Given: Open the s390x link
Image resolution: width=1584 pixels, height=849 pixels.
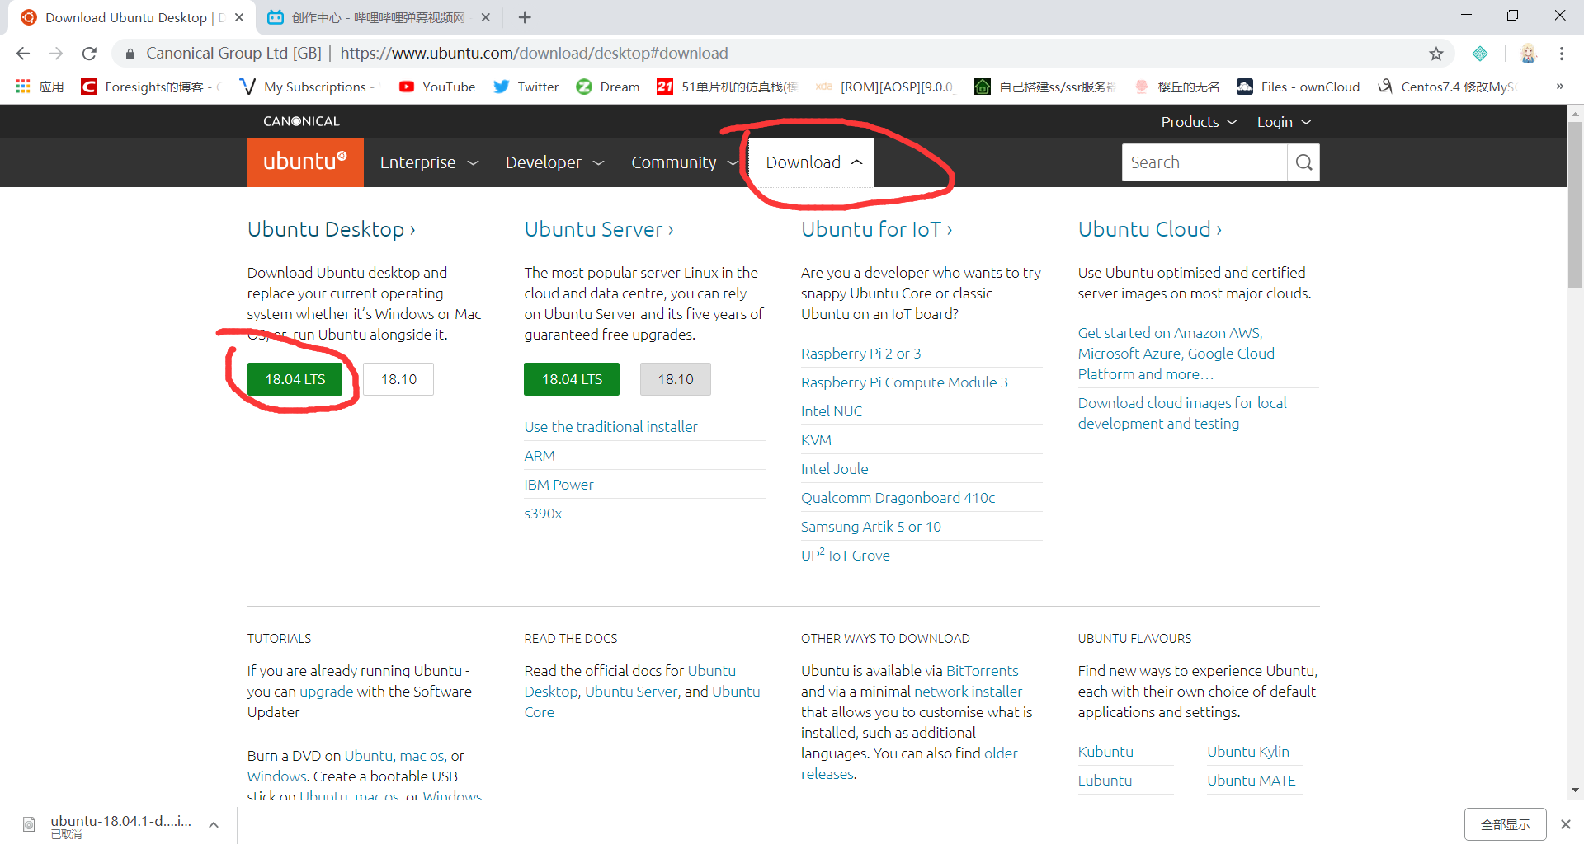Looking at the screenshot, I should coord(543,514).
